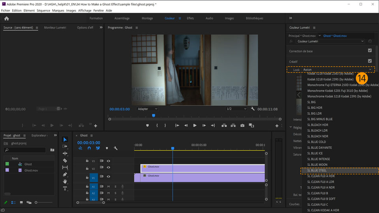
Task: Disable the Créatif section checkbox
Action: 370,61
